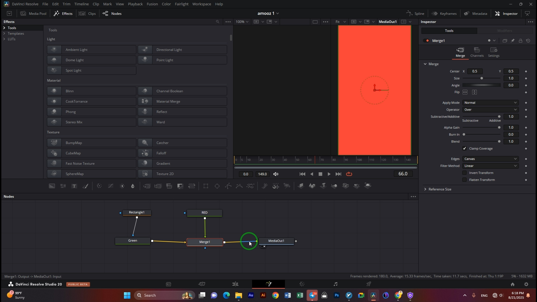Open the Operator dropdown

[x=490, y=110]
